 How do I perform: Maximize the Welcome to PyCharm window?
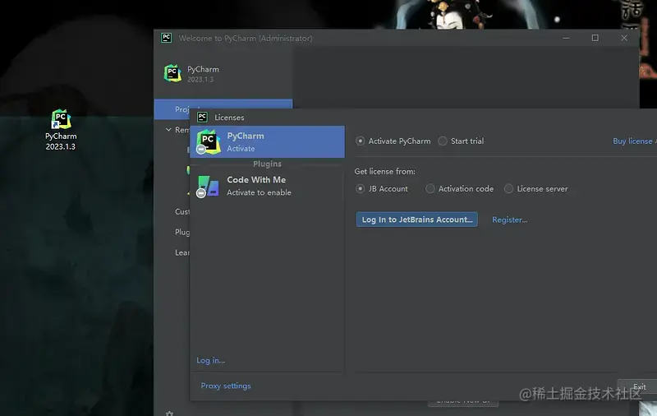595,38
